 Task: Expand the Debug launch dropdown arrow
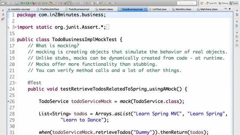(x=24, y=3)
